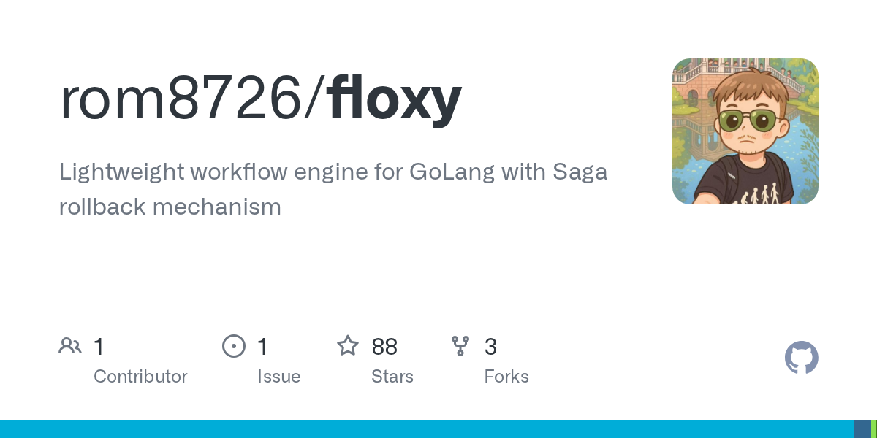Open the cartoon avatar with sunglasses
The height and width of the screenshot is (438, 877).
pos(745,131)
